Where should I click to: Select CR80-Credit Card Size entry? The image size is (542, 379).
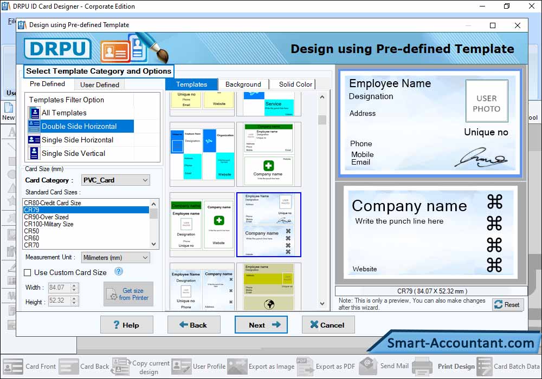pos(86,203)
